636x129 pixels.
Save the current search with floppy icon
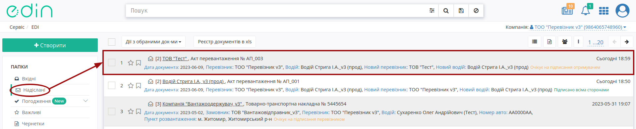click(x=461, y=11)
